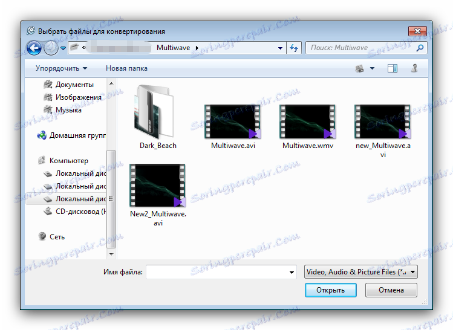Select the Dark_Beach folder icon
This screenshot has width=453, height=330.
coord(154,112)
